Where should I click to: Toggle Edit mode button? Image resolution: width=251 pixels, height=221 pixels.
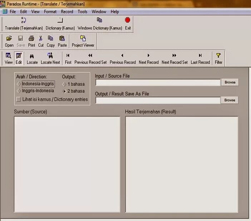(x=19, y=58)
